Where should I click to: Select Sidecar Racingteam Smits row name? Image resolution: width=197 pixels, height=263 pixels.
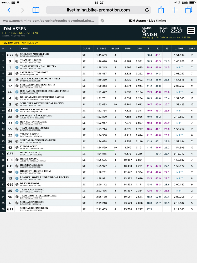coord(38,85)
